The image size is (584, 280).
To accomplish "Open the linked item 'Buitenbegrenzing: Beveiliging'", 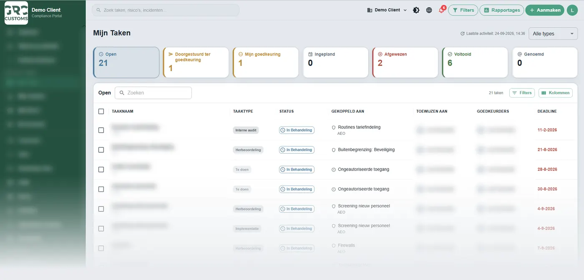I will pos(366,150).
